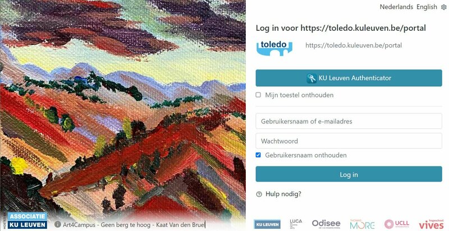This screenshot has height=231, width=449.
Task: Click the help question mark icon
Action: [259, 194]
